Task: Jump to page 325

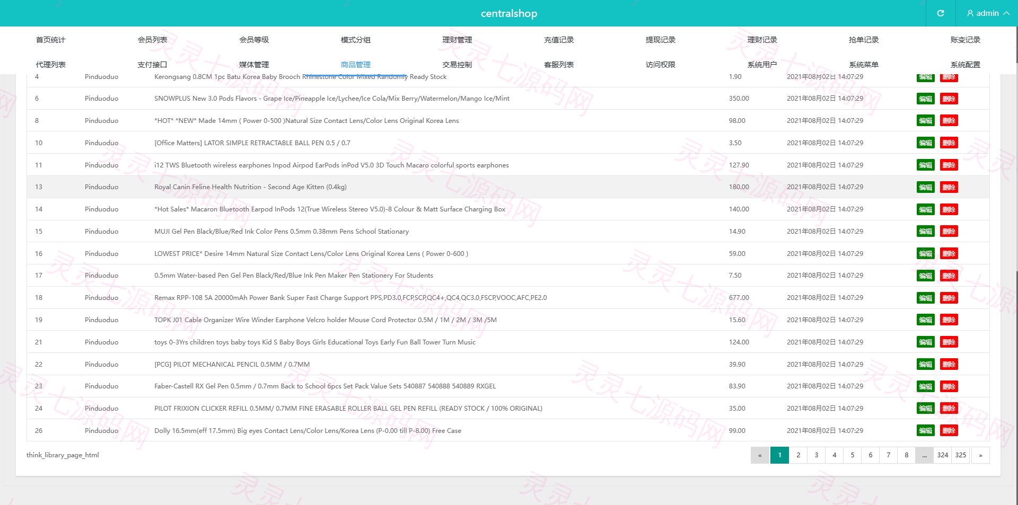Action: tap(961, 455)
